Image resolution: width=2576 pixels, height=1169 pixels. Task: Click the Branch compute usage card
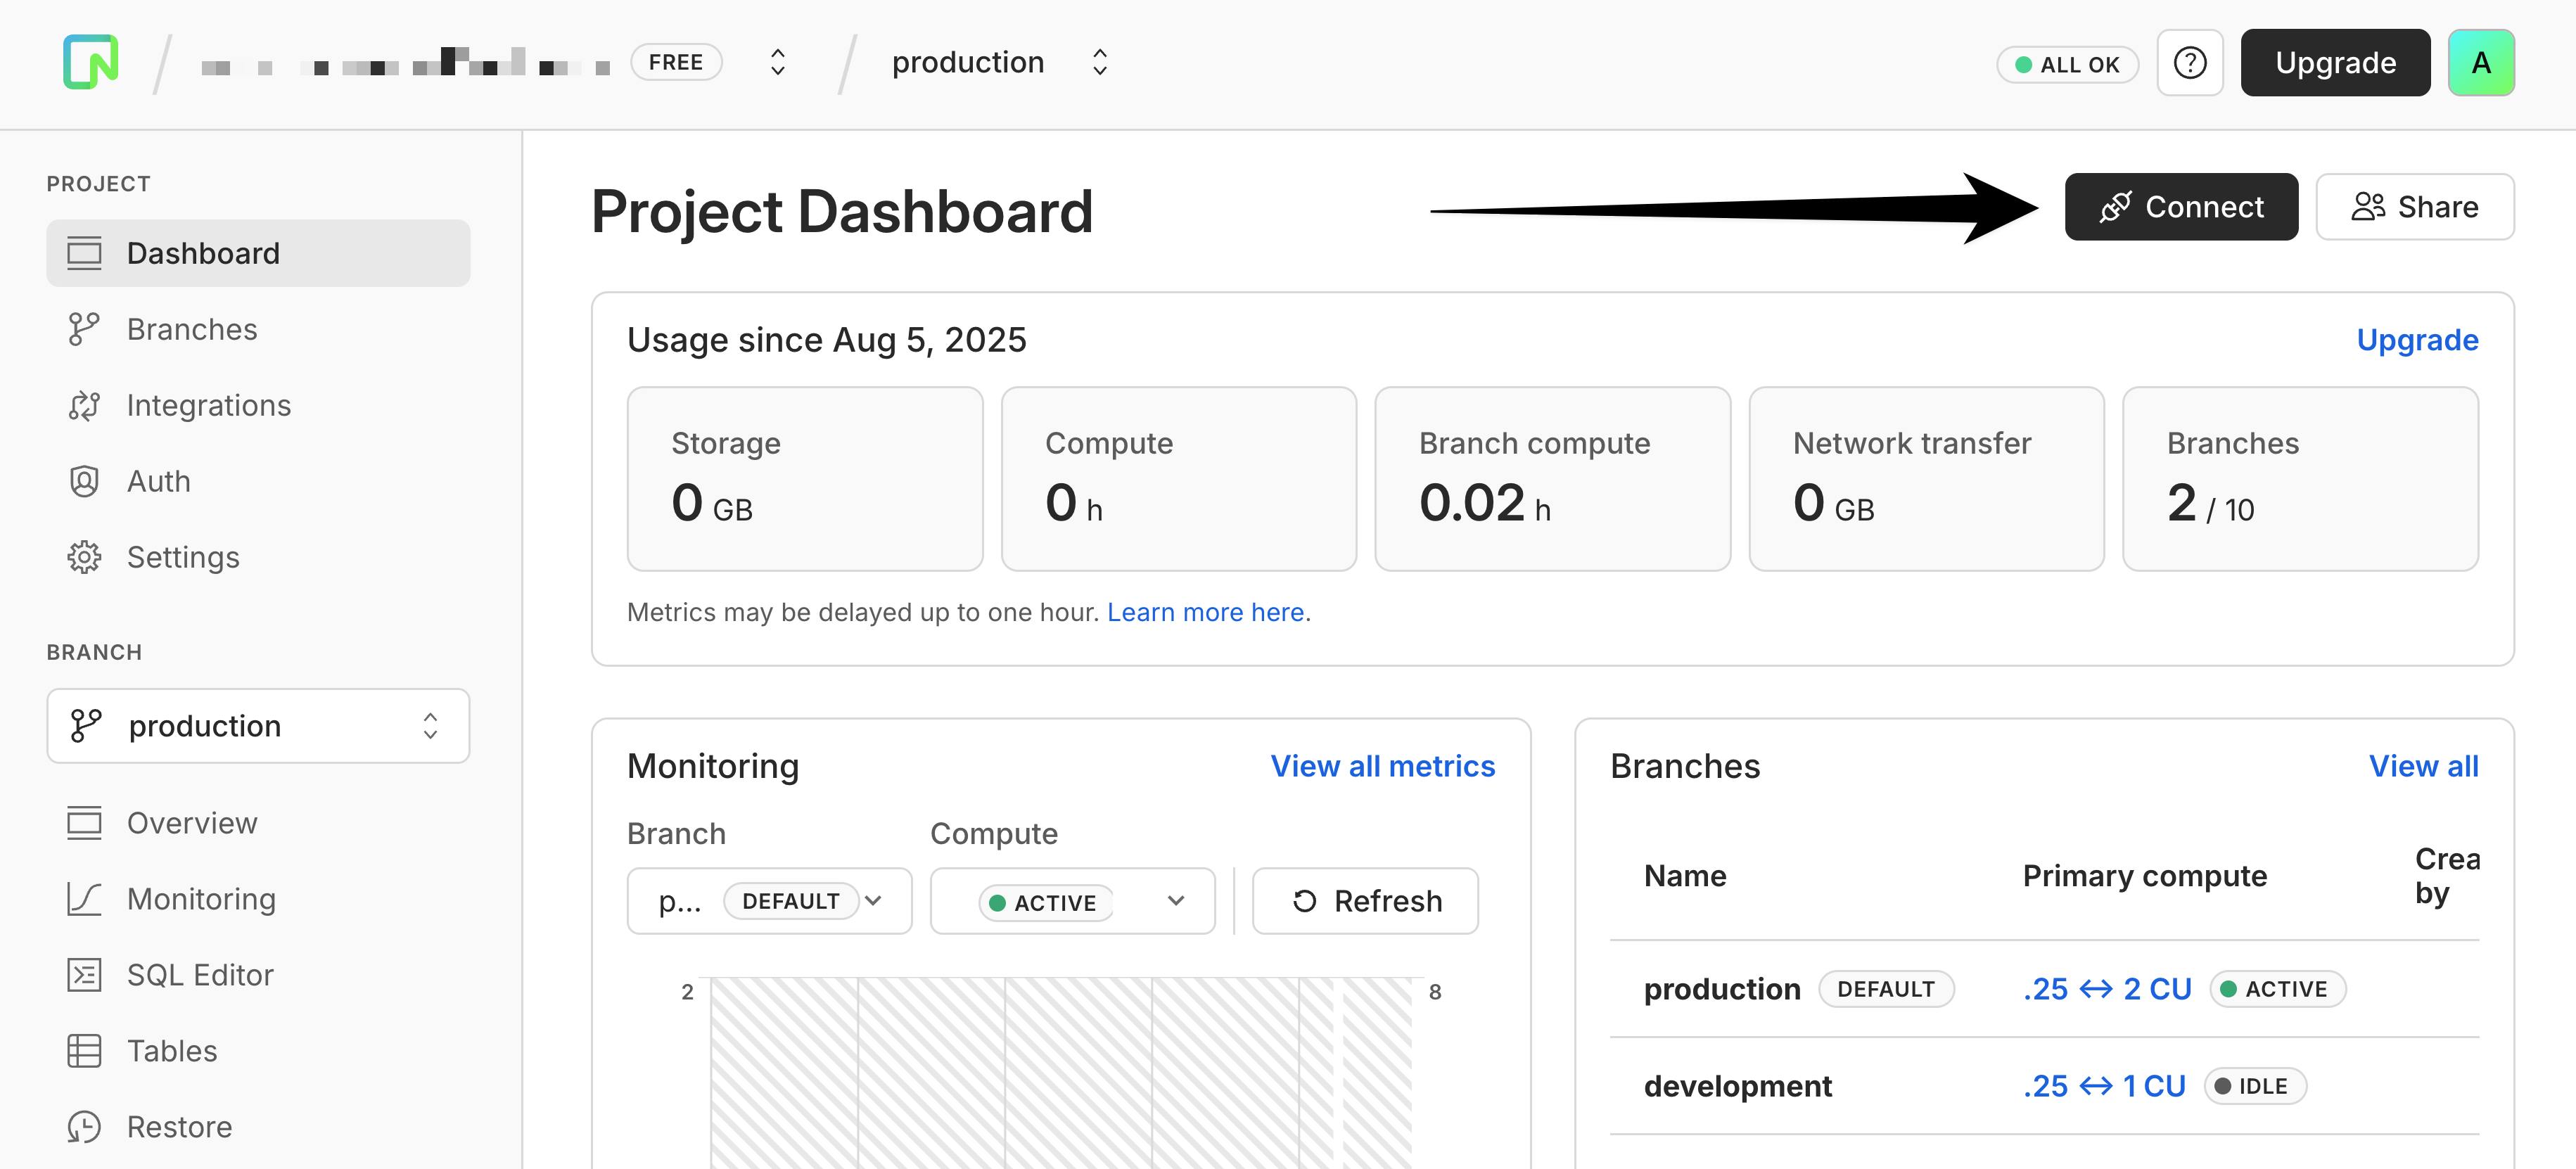1553,479
